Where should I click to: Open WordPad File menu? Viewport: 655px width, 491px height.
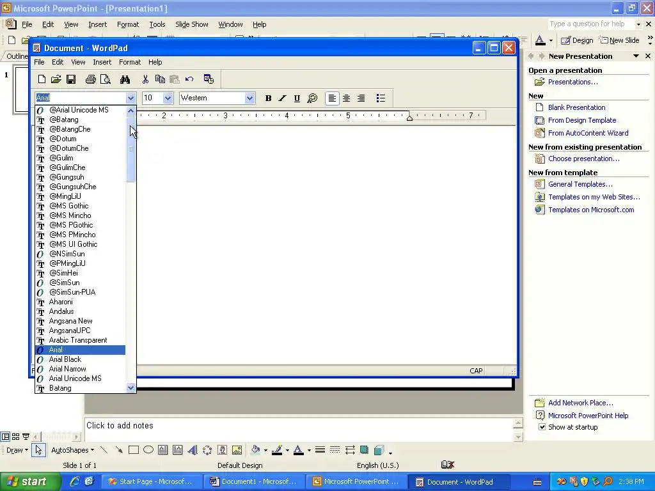pos(39,62)
